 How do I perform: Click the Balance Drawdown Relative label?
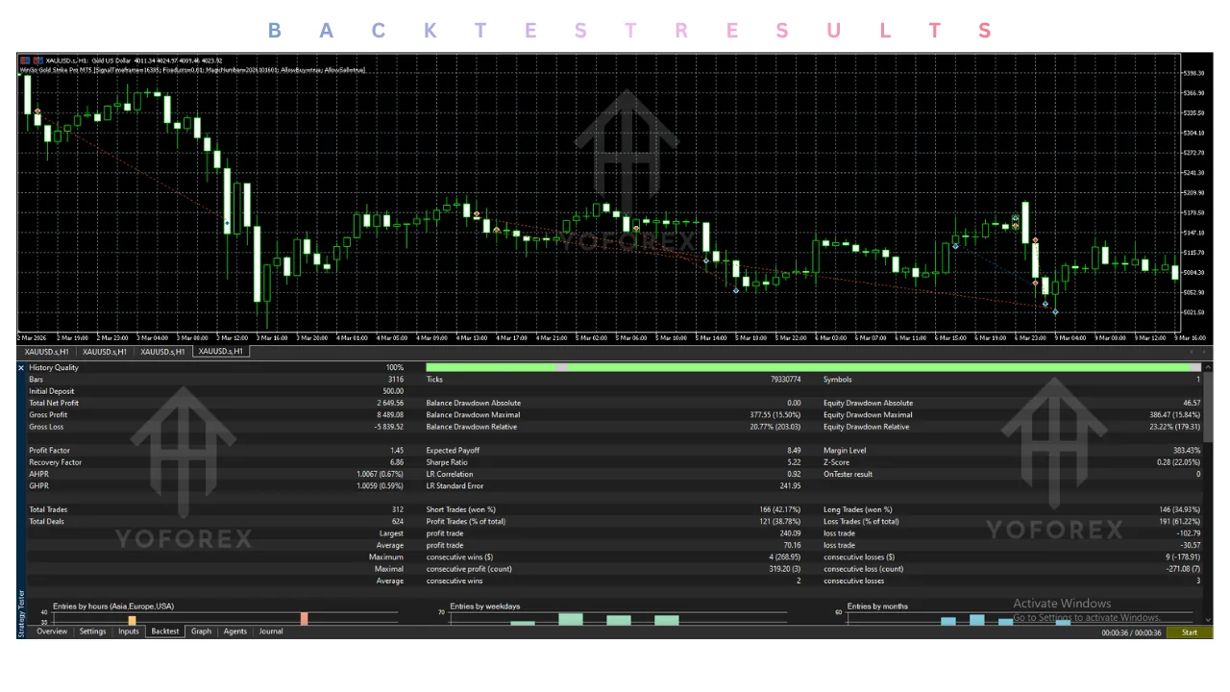coord(473,427)
